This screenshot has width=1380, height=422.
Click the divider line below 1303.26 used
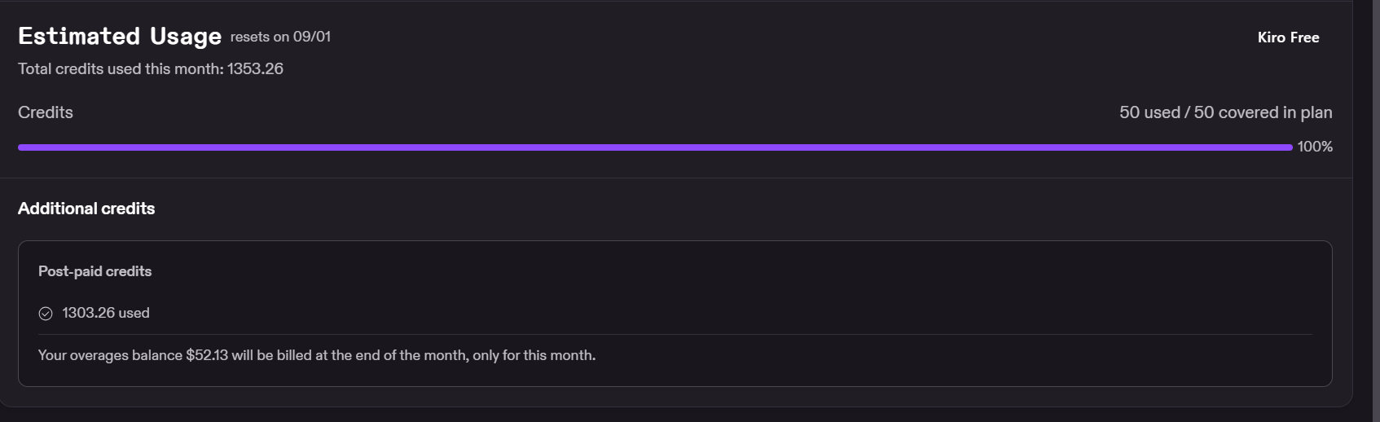[675, 334]
